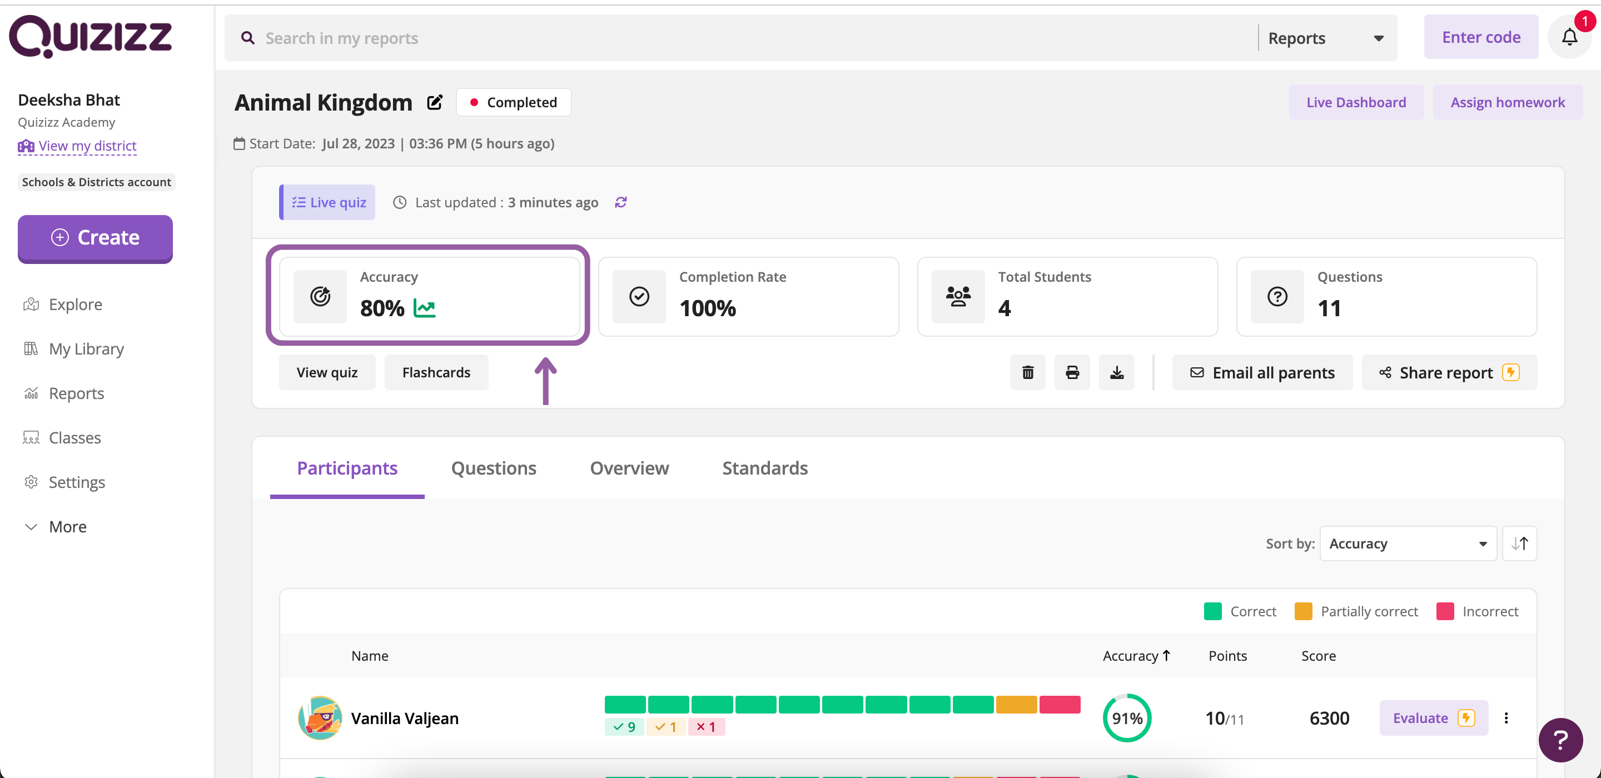
Task: Expand the More section in the sidebar
Action: pos(57,527)
